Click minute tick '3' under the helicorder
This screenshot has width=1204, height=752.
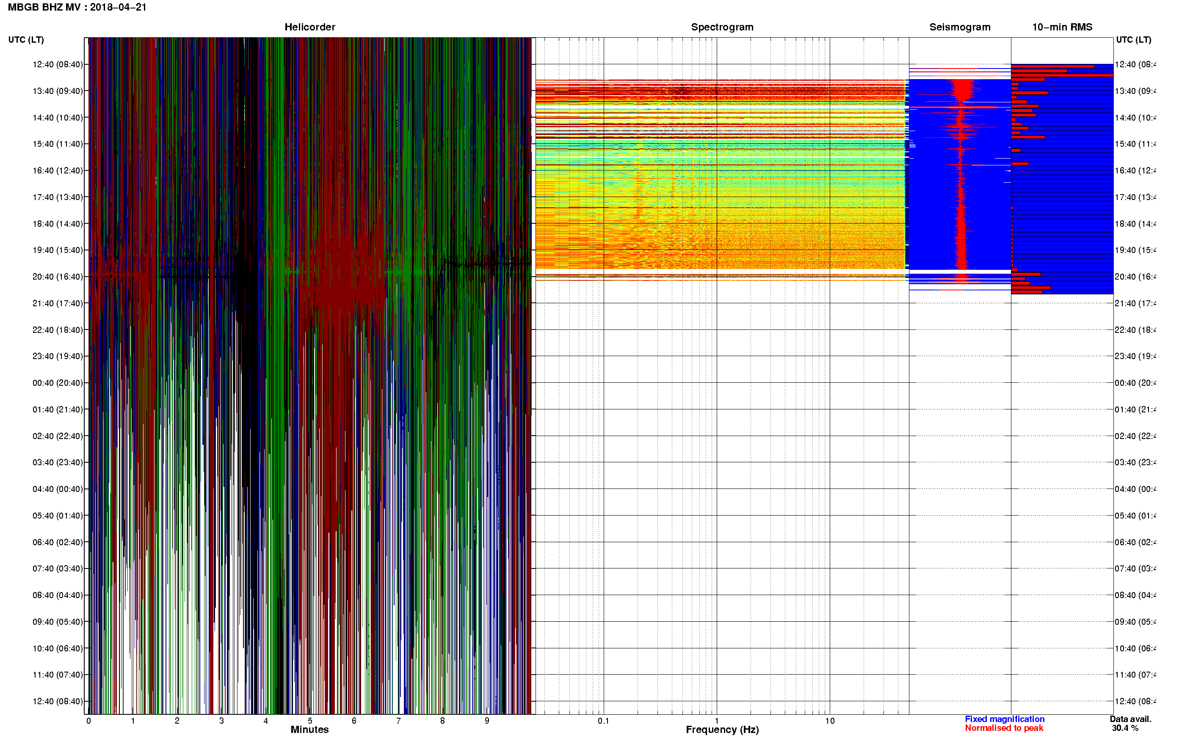pyautogui.click(x=221, y=721)
